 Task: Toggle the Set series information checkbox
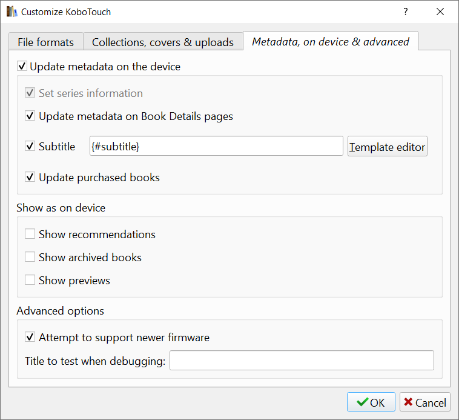click(x=30, y=93)
